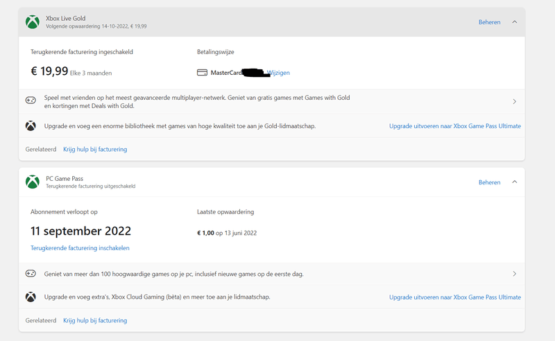Click the controller icon beside 100 hoogwaardige games
Viewport: 555px width, 341px height.
[x=31, y=274]
